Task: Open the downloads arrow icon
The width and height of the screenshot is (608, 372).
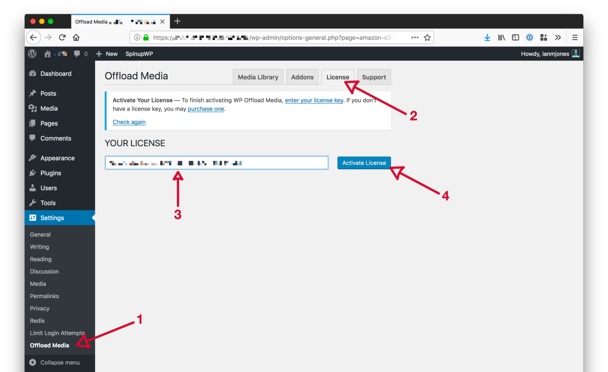Action: [487, 37]
